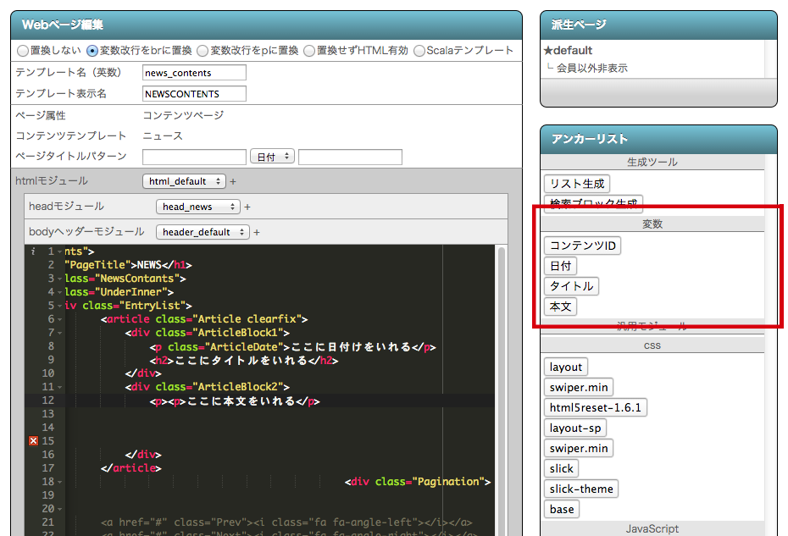Click the first swiper.min css anchor below layout
Viewport: 788px width, 536px height.
(x=579, y=387)
